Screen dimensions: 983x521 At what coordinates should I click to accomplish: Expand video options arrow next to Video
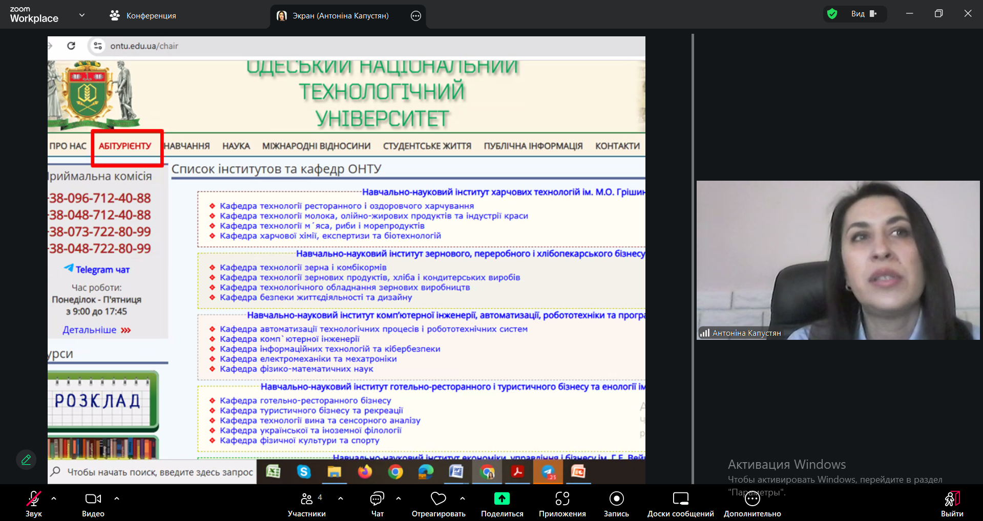tap(117, 498)
